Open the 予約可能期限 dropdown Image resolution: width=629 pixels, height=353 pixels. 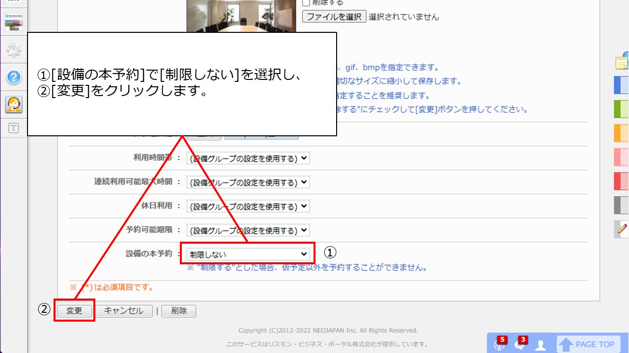coord(248,230)
